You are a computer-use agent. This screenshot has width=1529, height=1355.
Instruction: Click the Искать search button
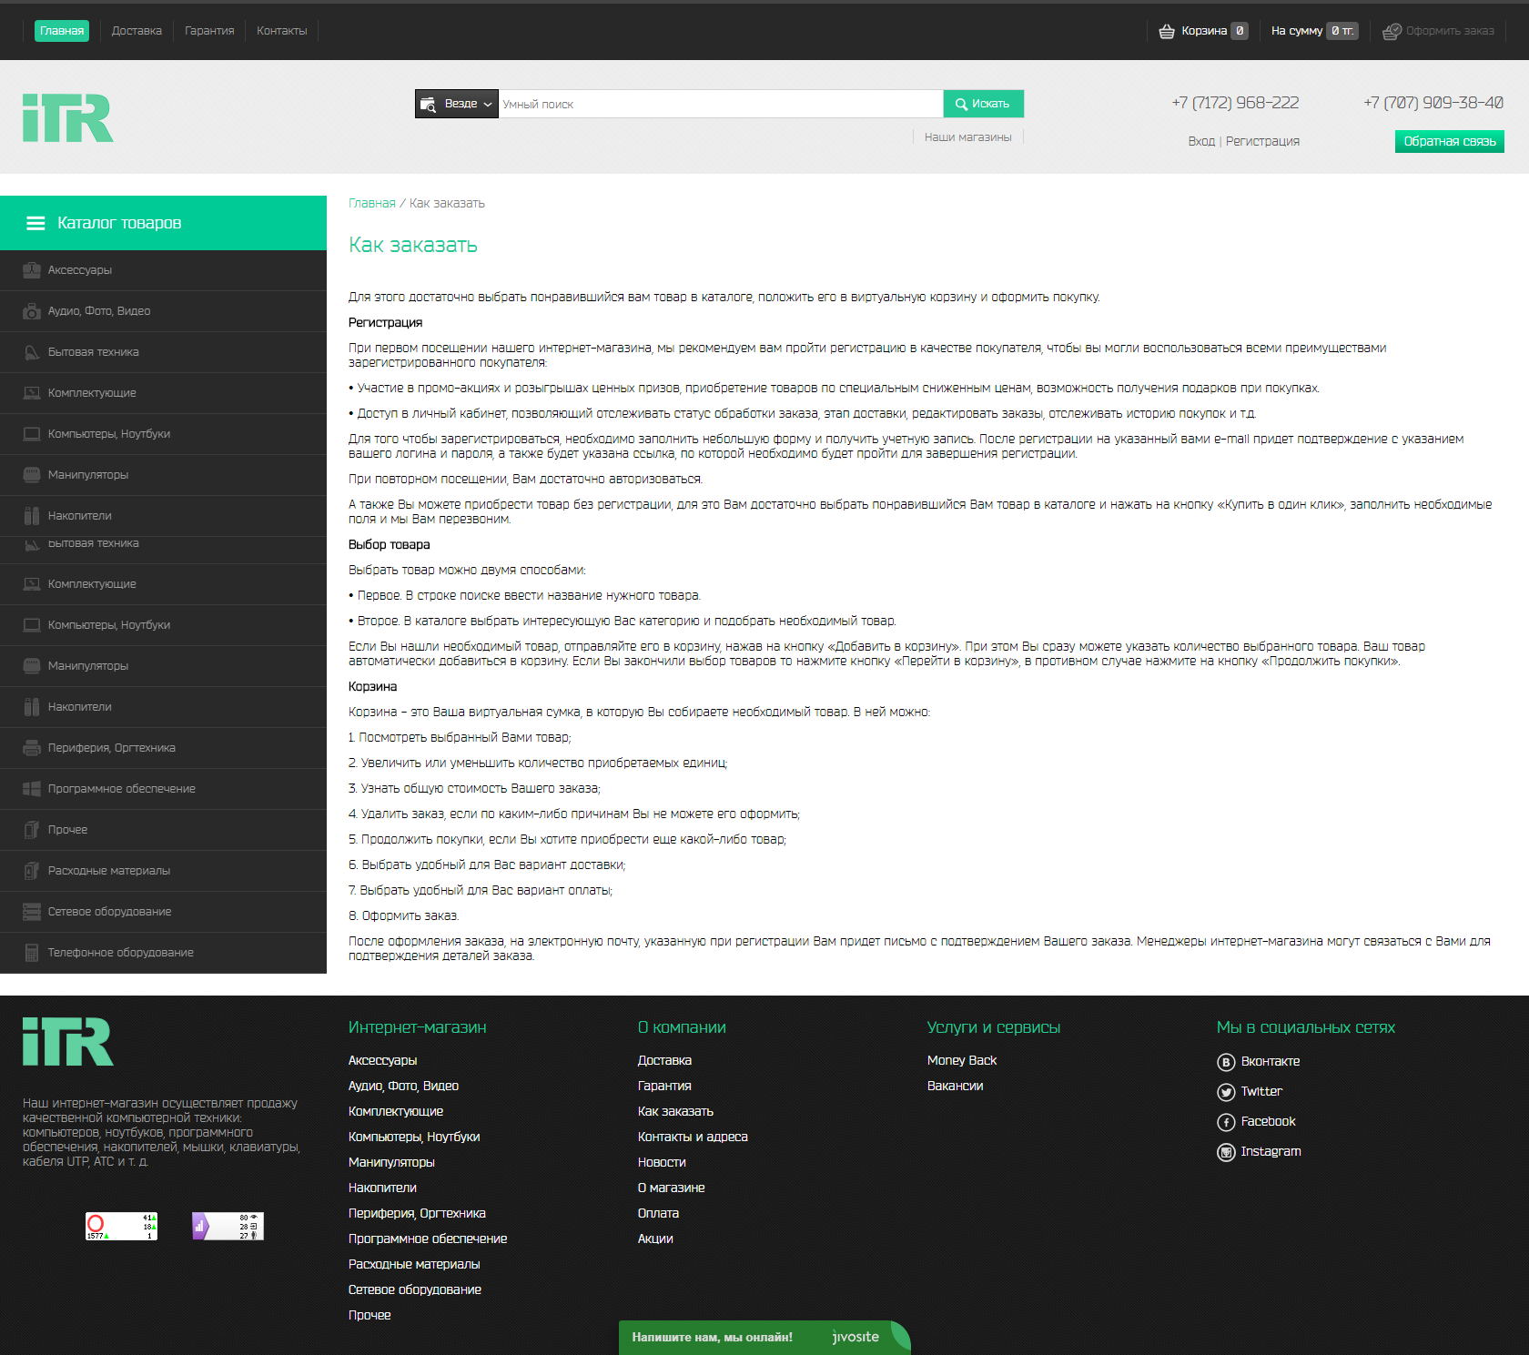(x=983, y=104)
